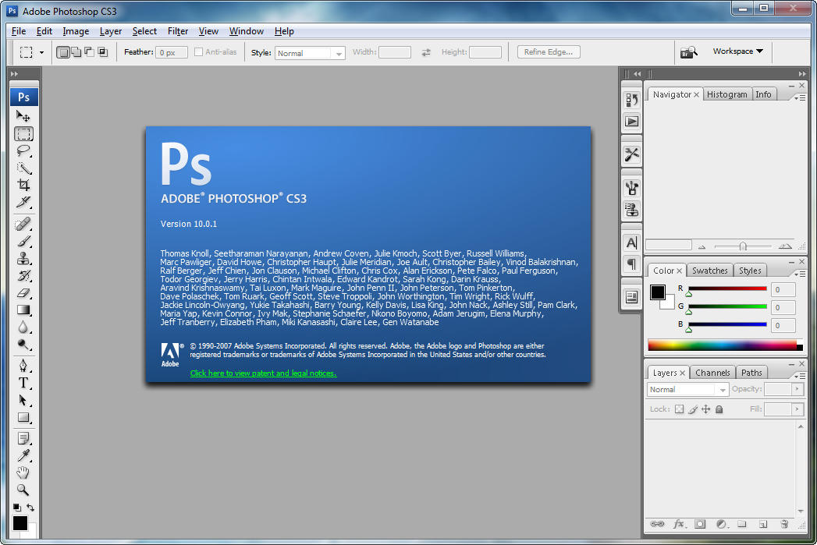Image resolution: width=817 pixels, height=545 pixels.
Task: Select the Hand tool
Action: pyautogui.click(x=23, y=473)
